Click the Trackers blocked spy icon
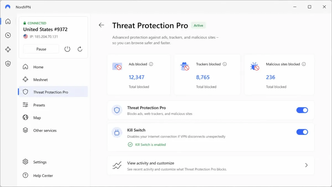The image size is (332, 187). click(185, 66)
